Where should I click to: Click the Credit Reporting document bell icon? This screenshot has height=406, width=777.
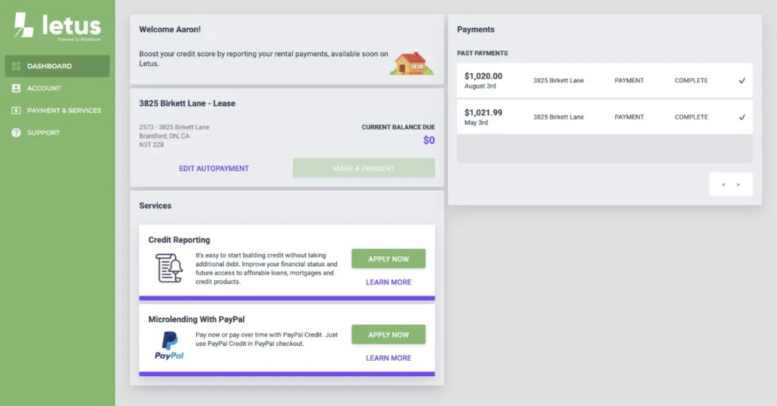[169, 268]
